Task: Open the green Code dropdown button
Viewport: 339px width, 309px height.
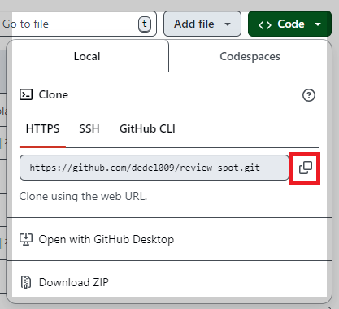Action: pos(289,24)
